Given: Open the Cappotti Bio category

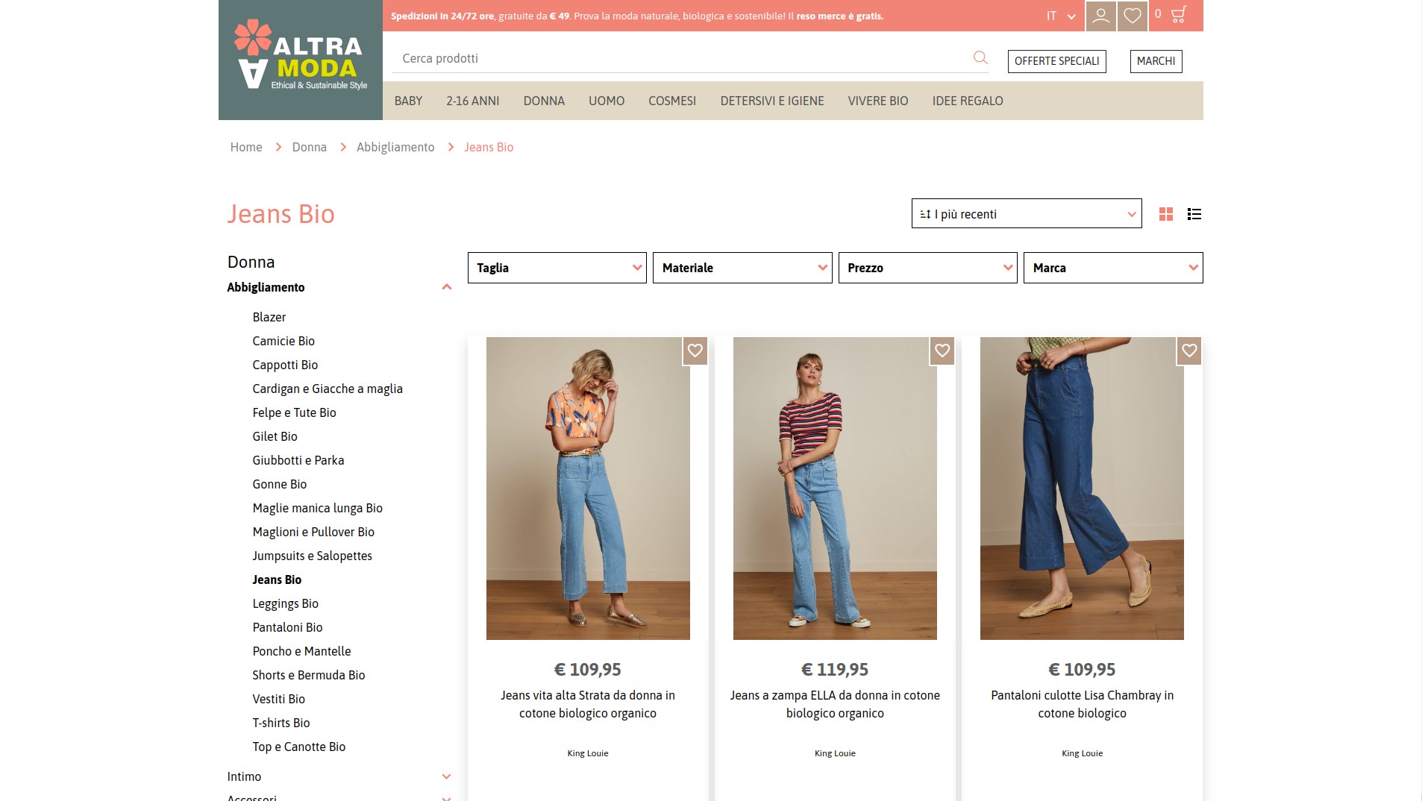Looking at the screenshot, I should coord(285,365).
